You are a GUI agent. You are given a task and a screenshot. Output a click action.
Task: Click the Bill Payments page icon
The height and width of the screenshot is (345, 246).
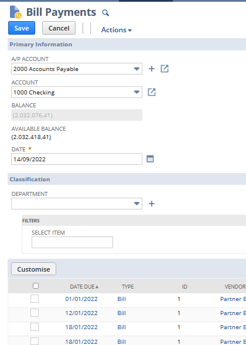(x=16, y=12)
